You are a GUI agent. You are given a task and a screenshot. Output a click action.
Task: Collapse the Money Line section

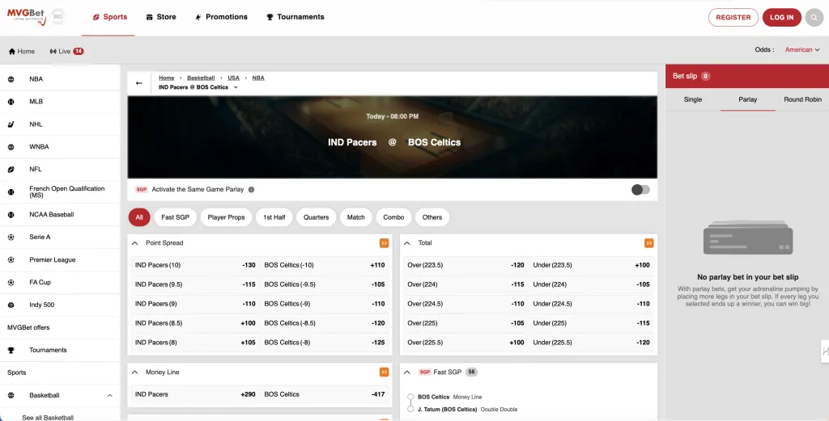[135, 373]
